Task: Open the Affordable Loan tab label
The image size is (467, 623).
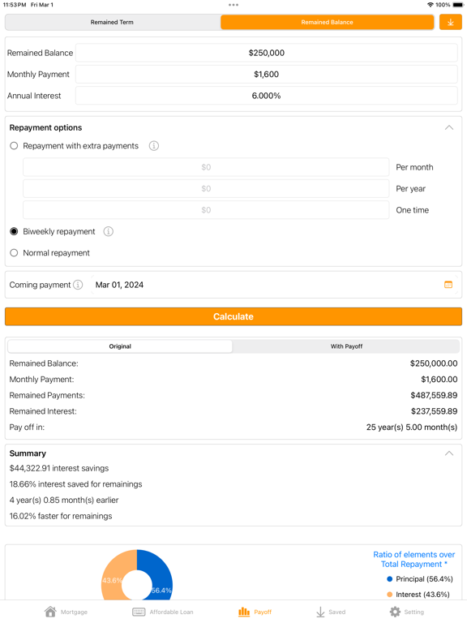Action: [x=172, y=612]
